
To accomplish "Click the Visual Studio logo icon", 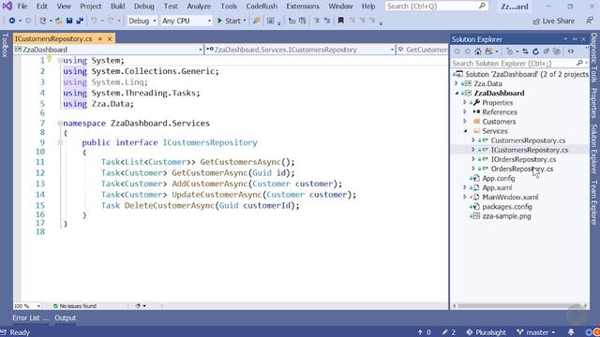I will click(7, 7).
